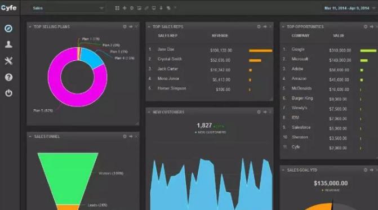Click arrow icon on Sales Goal YTD widget
This screenshot has height=210, width=378.
(x=371, y=170)
